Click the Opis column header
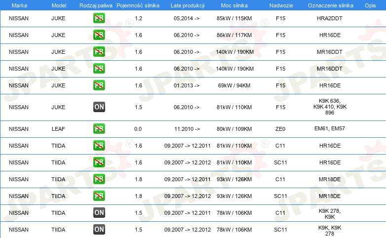The width and height of the screenshot is (386, 238). coord(370,5)
